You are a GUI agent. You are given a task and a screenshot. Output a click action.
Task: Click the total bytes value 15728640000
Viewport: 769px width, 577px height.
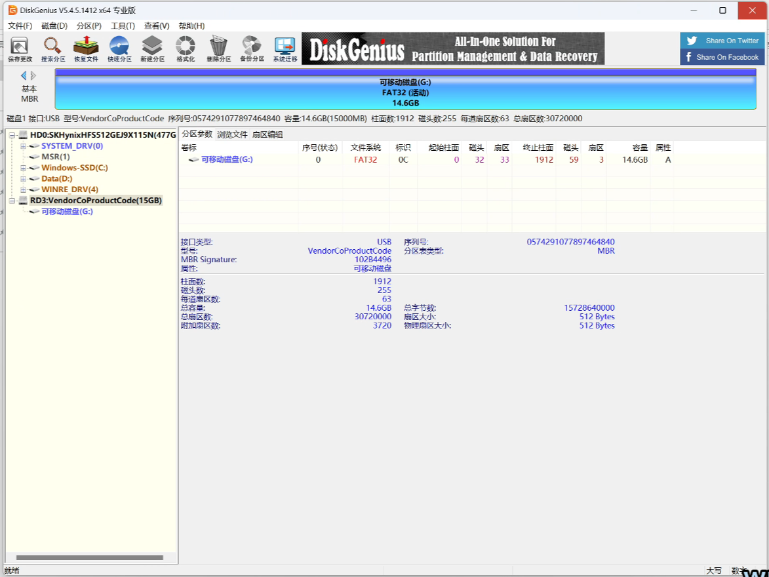[589, 308]
